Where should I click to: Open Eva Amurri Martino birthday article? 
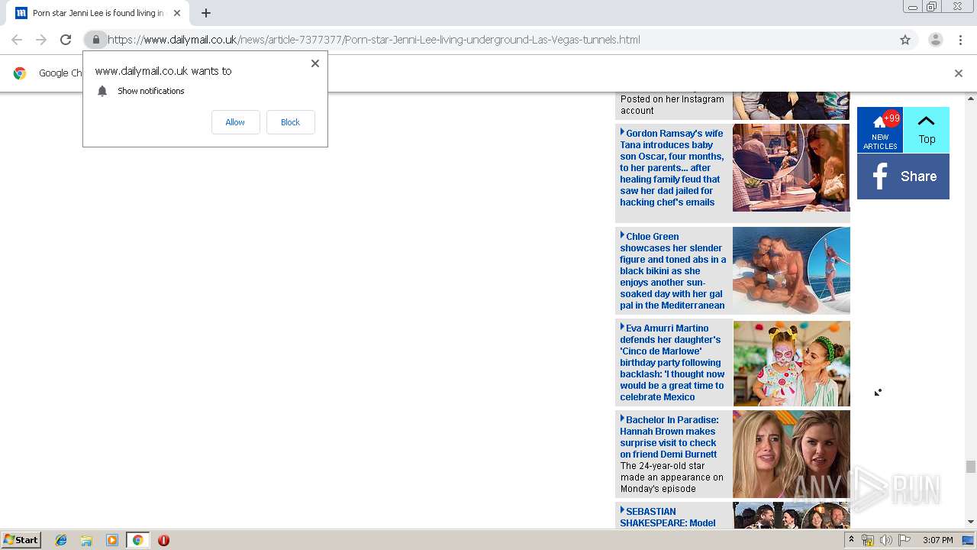[672, 362]
